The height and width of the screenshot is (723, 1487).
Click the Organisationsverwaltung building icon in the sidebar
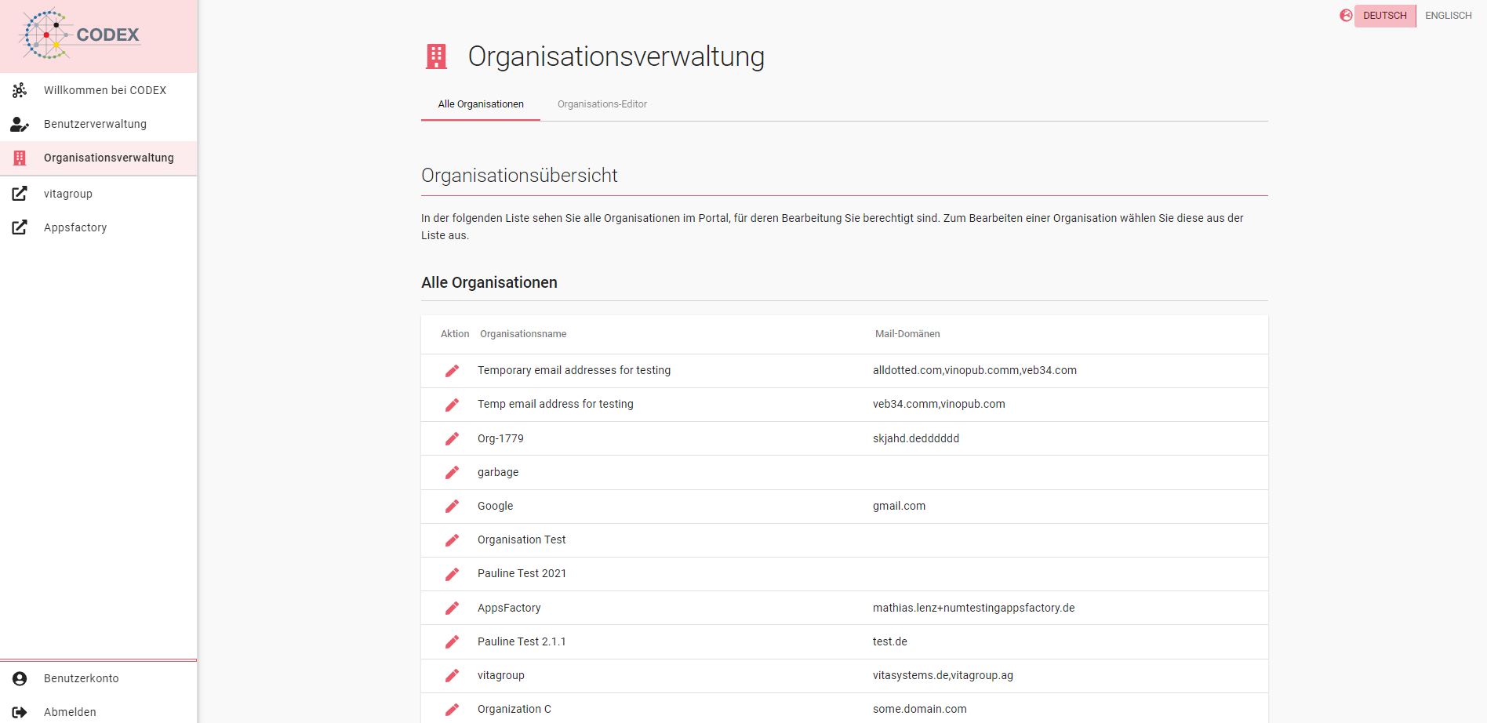pos(20,158)
